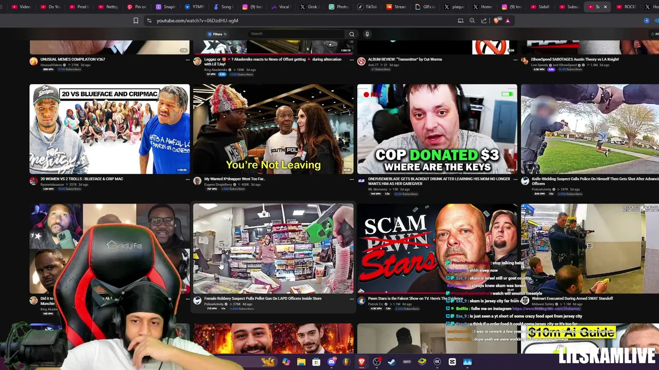This screenshot has width=659, height=370.
Task: Open options menu for UNUSUAL MEMES COMPILATION video
Action: [187, 60]
